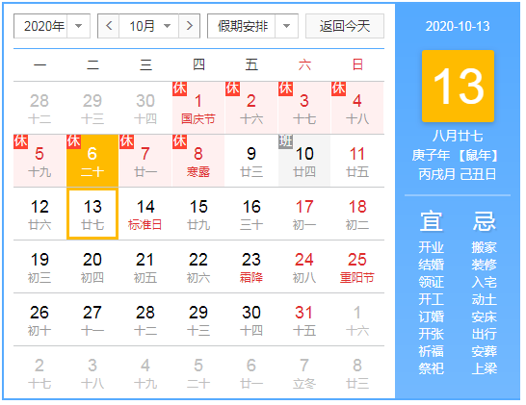
Task: Select greyed November 2 十七
Action: click(x=39, y=373)
